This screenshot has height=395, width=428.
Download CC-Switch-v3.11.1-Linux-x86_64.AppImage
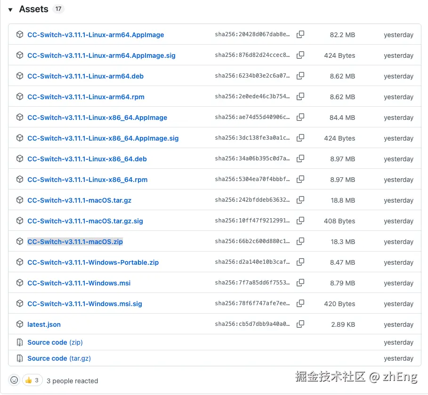(97, 118)
